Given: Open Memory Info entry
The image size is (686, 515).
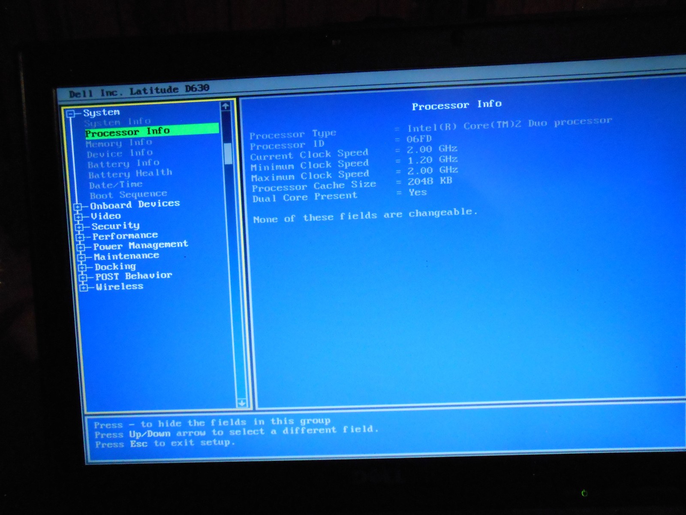Looking at the screenshot, I should click(x=119, y=143).
